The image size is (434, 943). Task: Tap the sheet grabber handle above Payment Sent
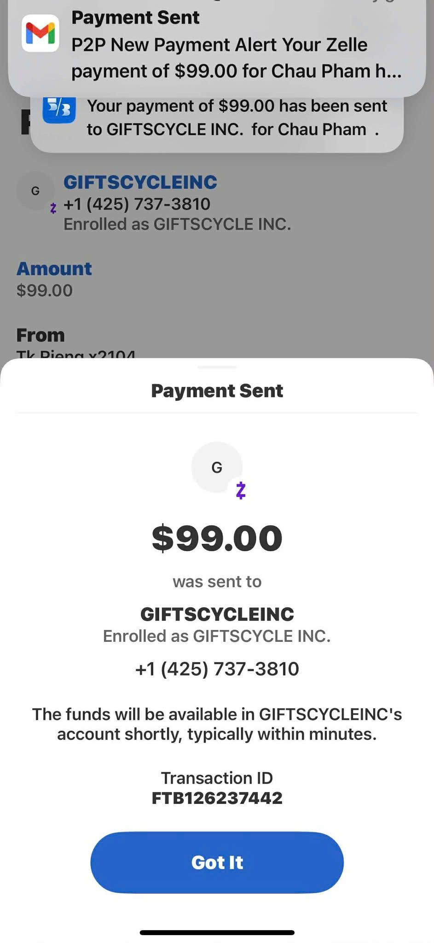pos(217,367)
